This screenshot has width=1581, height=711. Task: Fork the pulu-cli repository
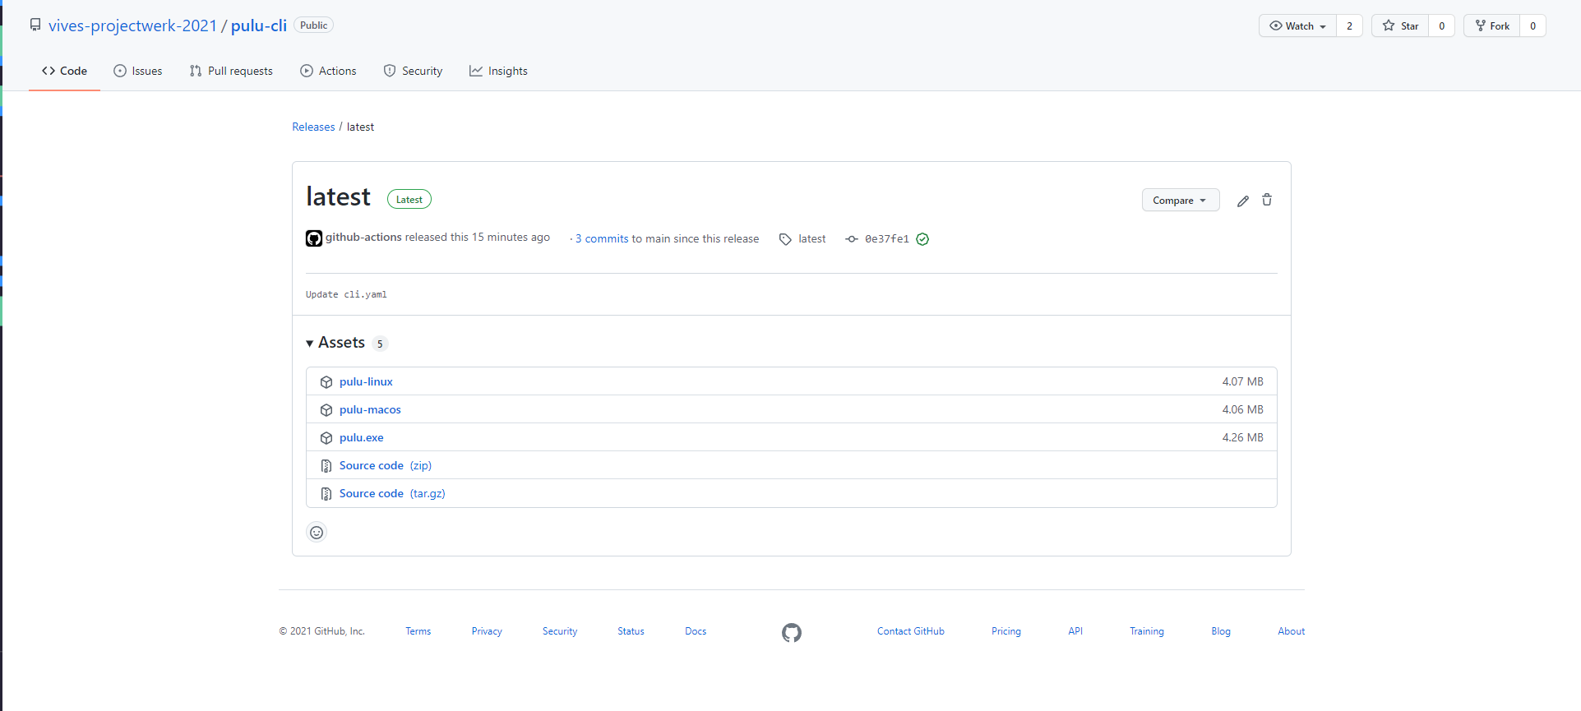pyautogui.click(x=1492, y=26)
